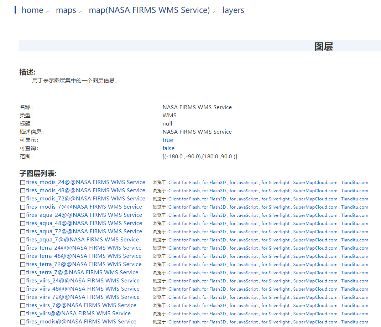Open fires_viirs_7@@NASA FIRMS WMS Service link
This screenshot has height=327, width=381.
(81, 305)
